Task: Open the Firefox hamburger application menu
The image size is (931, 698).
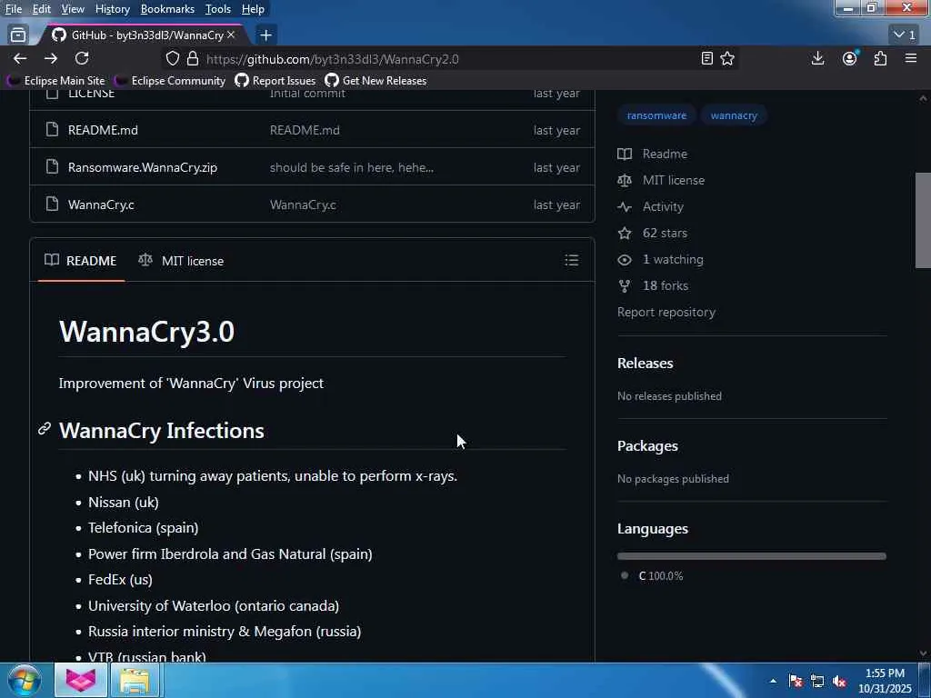Action: (x=911, y=58)
